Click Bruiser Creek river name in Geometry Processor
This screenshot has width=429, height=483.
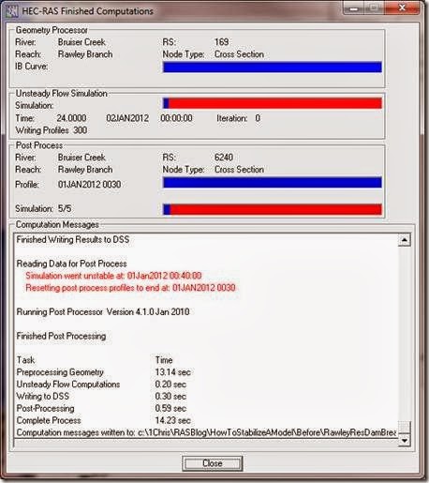coord(81,42)
